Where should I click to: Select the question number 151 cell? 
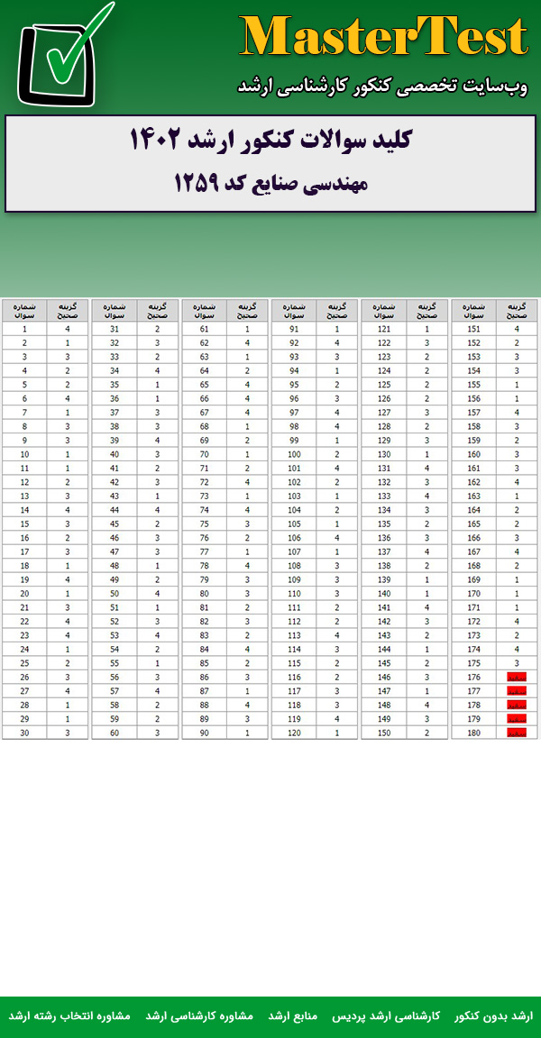(x=473, y=329)
